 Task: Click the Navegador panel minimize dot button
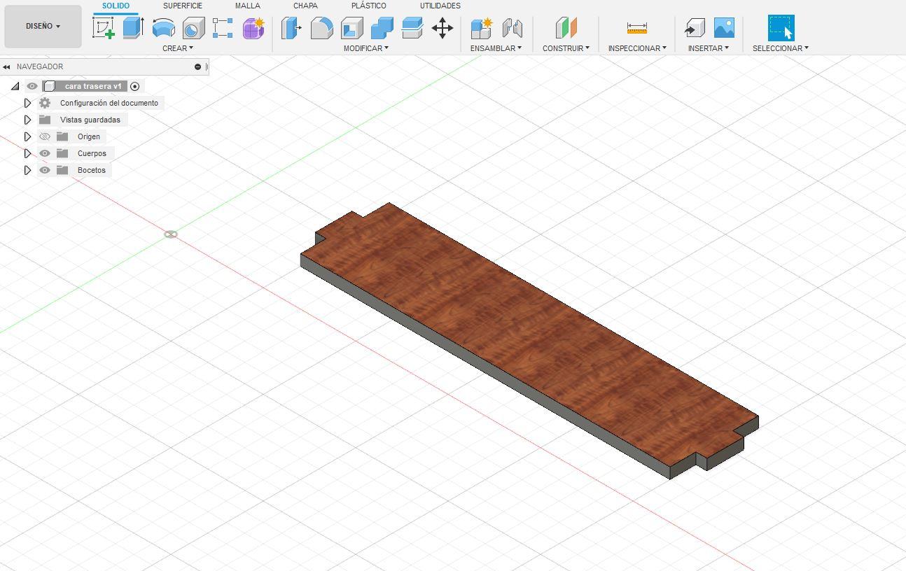(x=197, y=67)
